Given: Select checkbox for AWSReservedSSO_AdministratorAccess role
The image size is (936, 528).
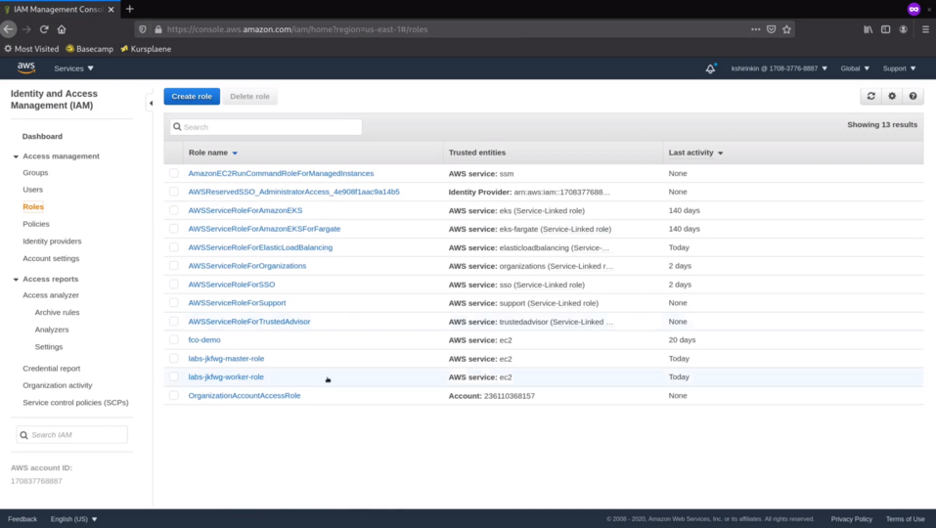Looking at the screenshot, I should [174, 192].
